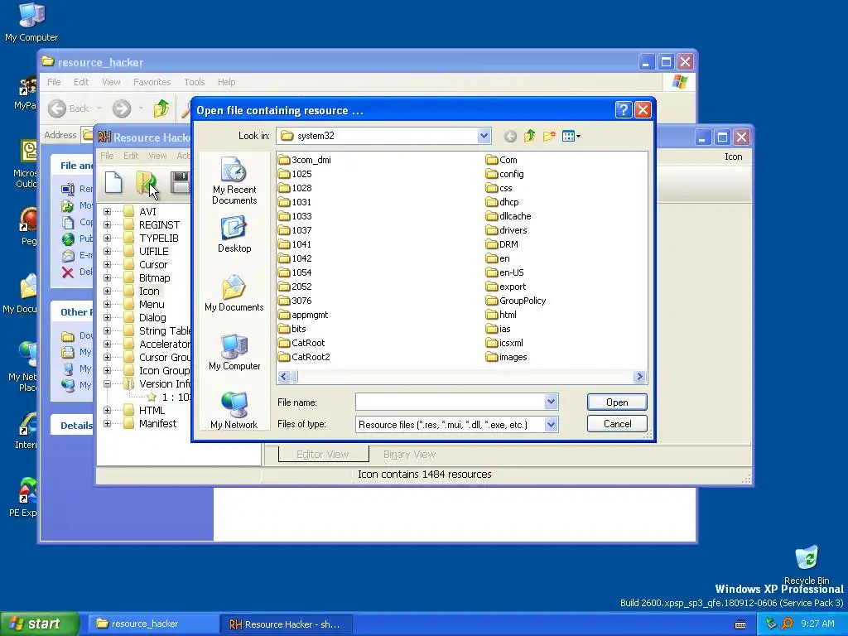
Task: Click Back button in resource_hacker Explorer window
Action: pyautogui.click(x=69, y=108)
